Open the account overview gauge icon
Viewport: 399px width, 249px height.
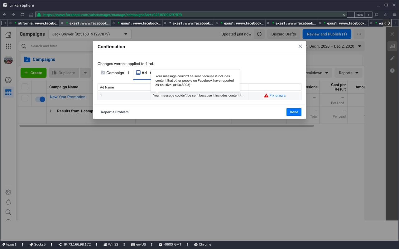coord(8,80)
